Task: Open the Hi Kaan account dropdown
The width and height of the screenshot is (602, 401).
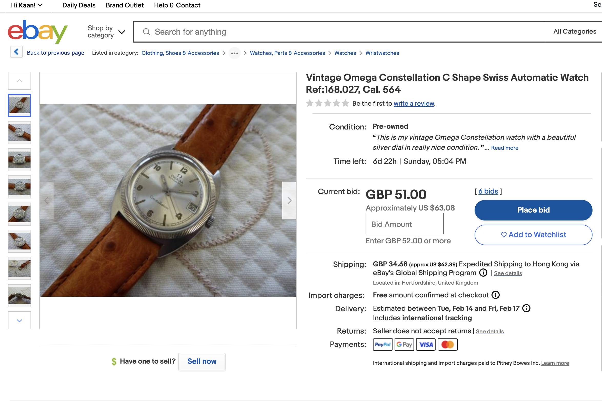Action: point(27,5)
